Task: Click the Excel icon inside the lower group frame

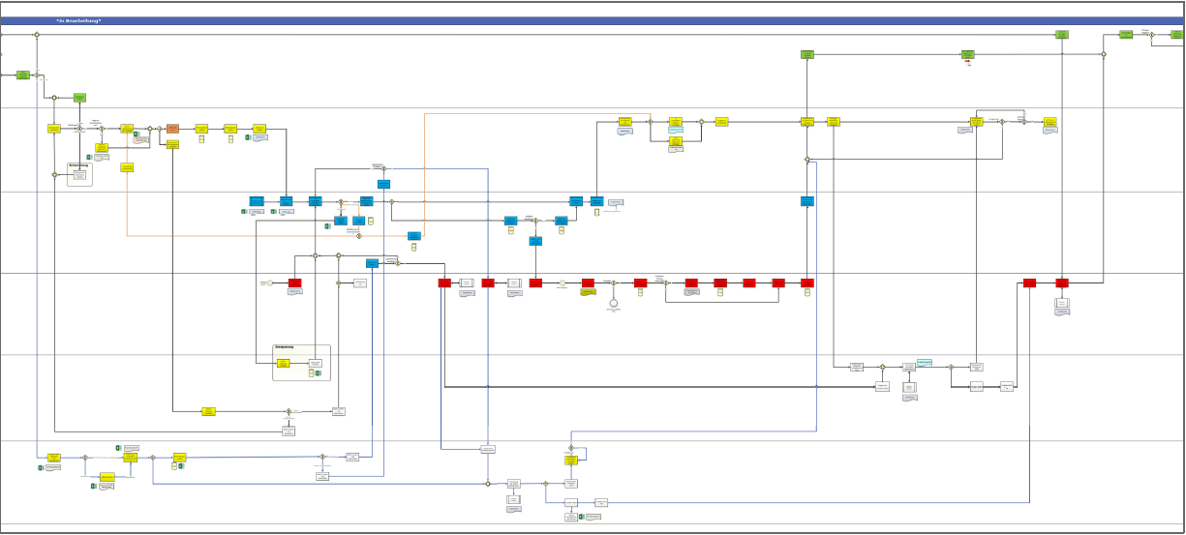Action: pos(318,372)
